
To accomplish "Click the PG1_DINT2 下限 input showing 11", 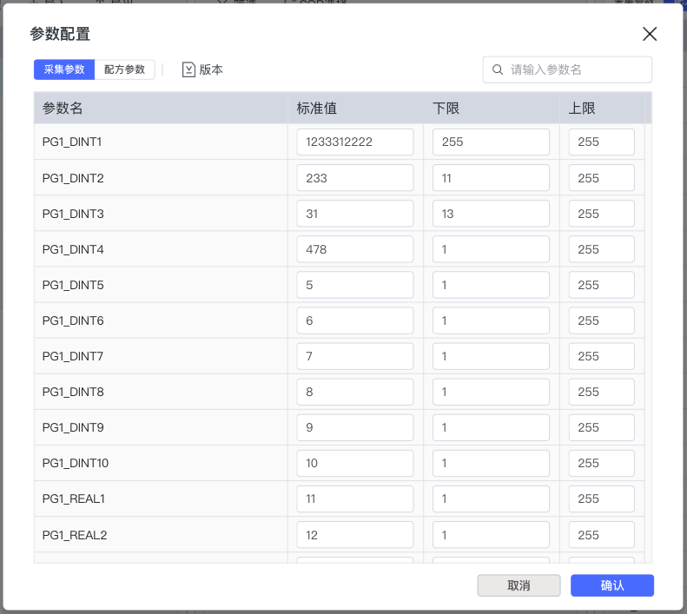I will (491, 178).
